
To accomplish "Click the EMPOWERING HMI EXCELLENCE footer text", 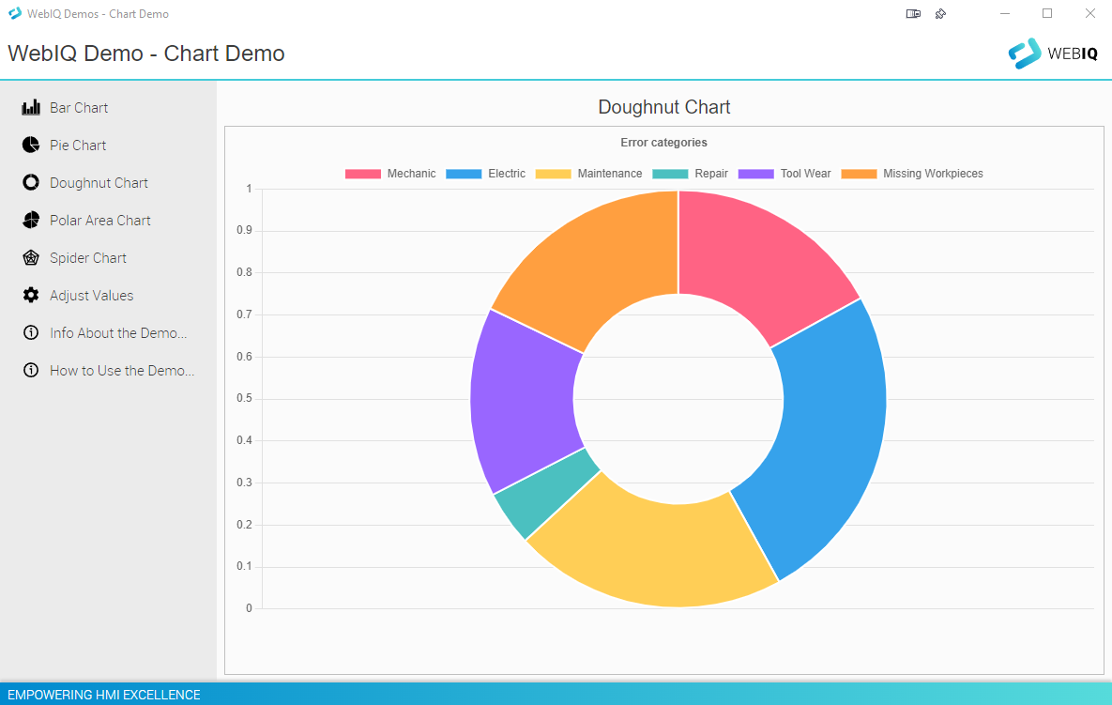I will point(103,695).
